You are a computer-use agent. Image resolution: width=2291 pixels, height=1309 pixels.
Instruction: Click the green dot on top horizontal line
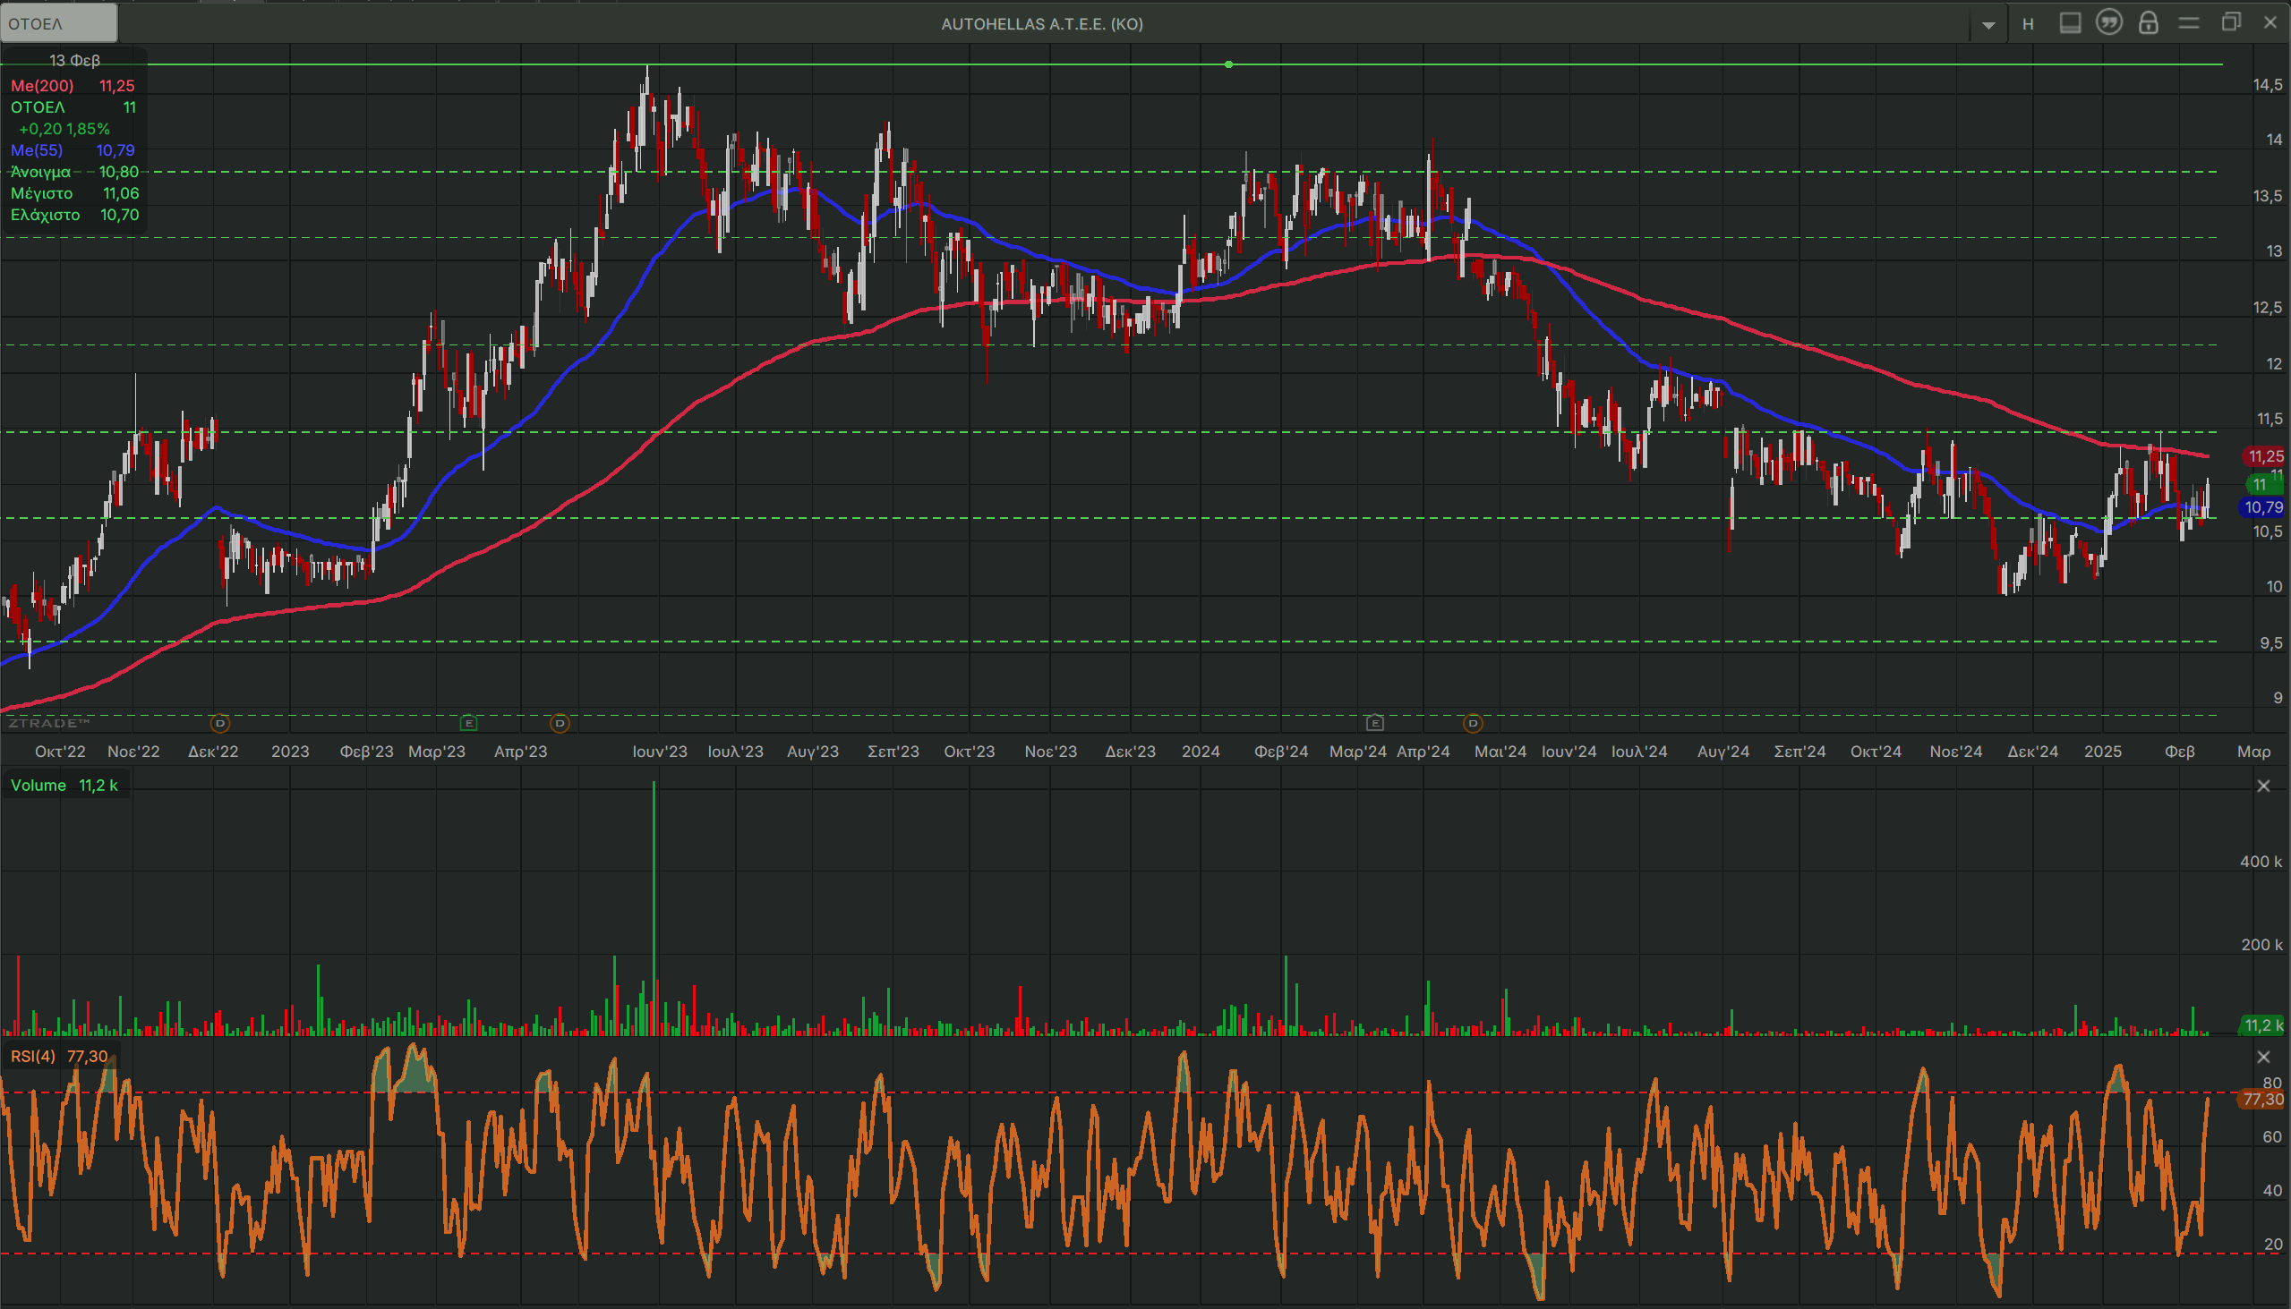tap(1228, 64)
